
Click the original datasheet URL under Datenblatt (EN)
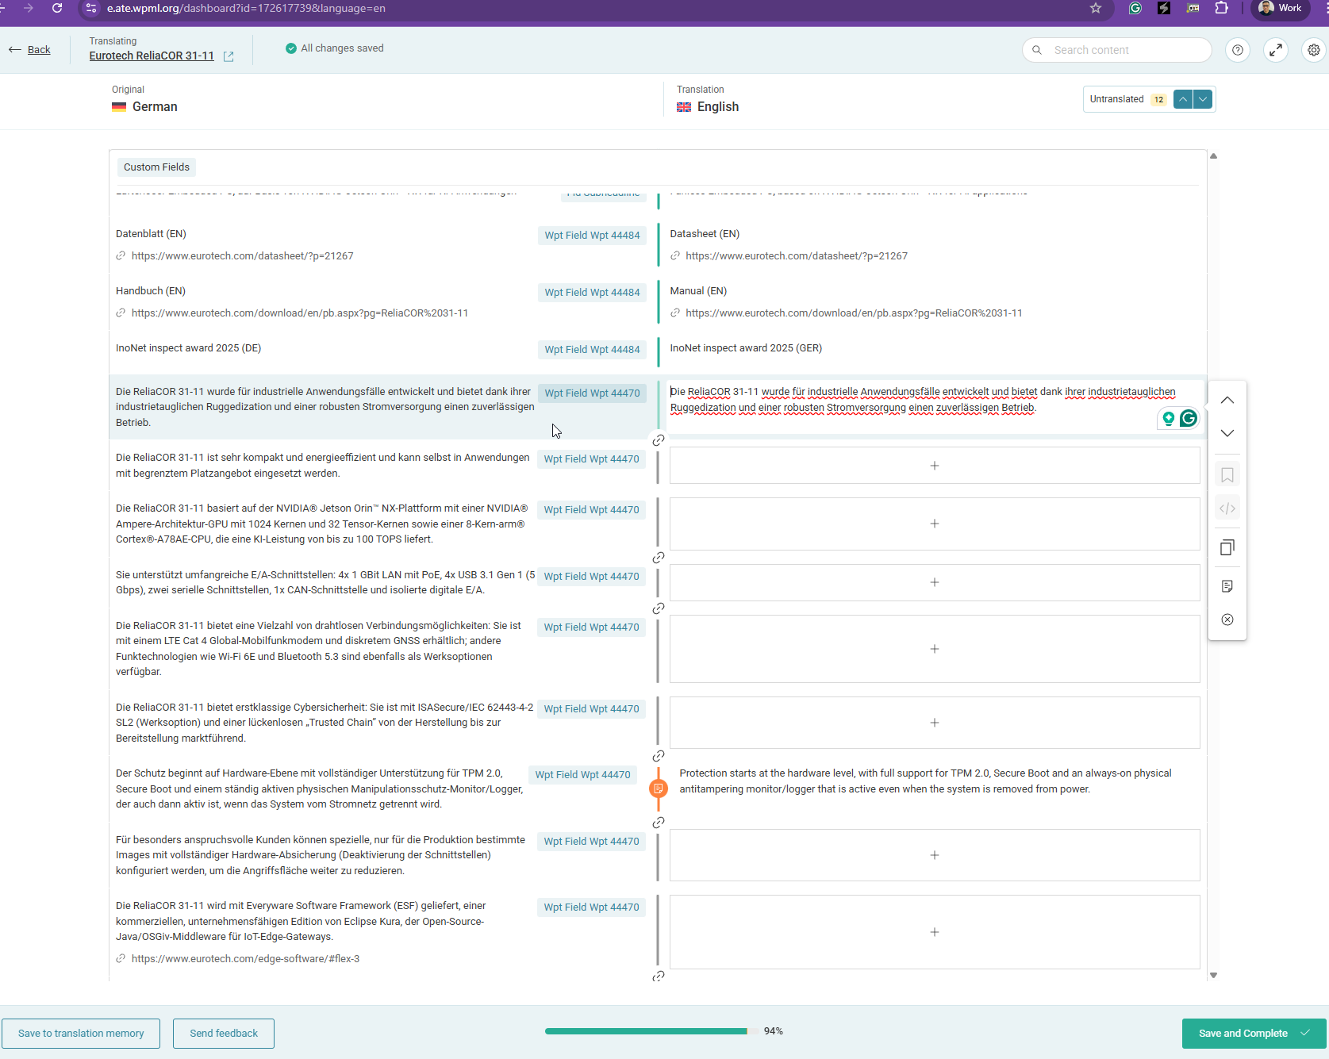coord(242,256)
